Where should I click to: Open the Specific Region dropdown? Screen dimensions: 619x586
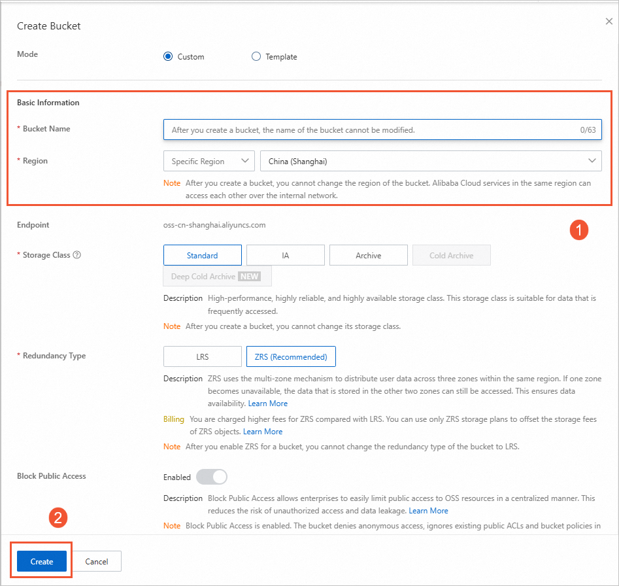209,161
